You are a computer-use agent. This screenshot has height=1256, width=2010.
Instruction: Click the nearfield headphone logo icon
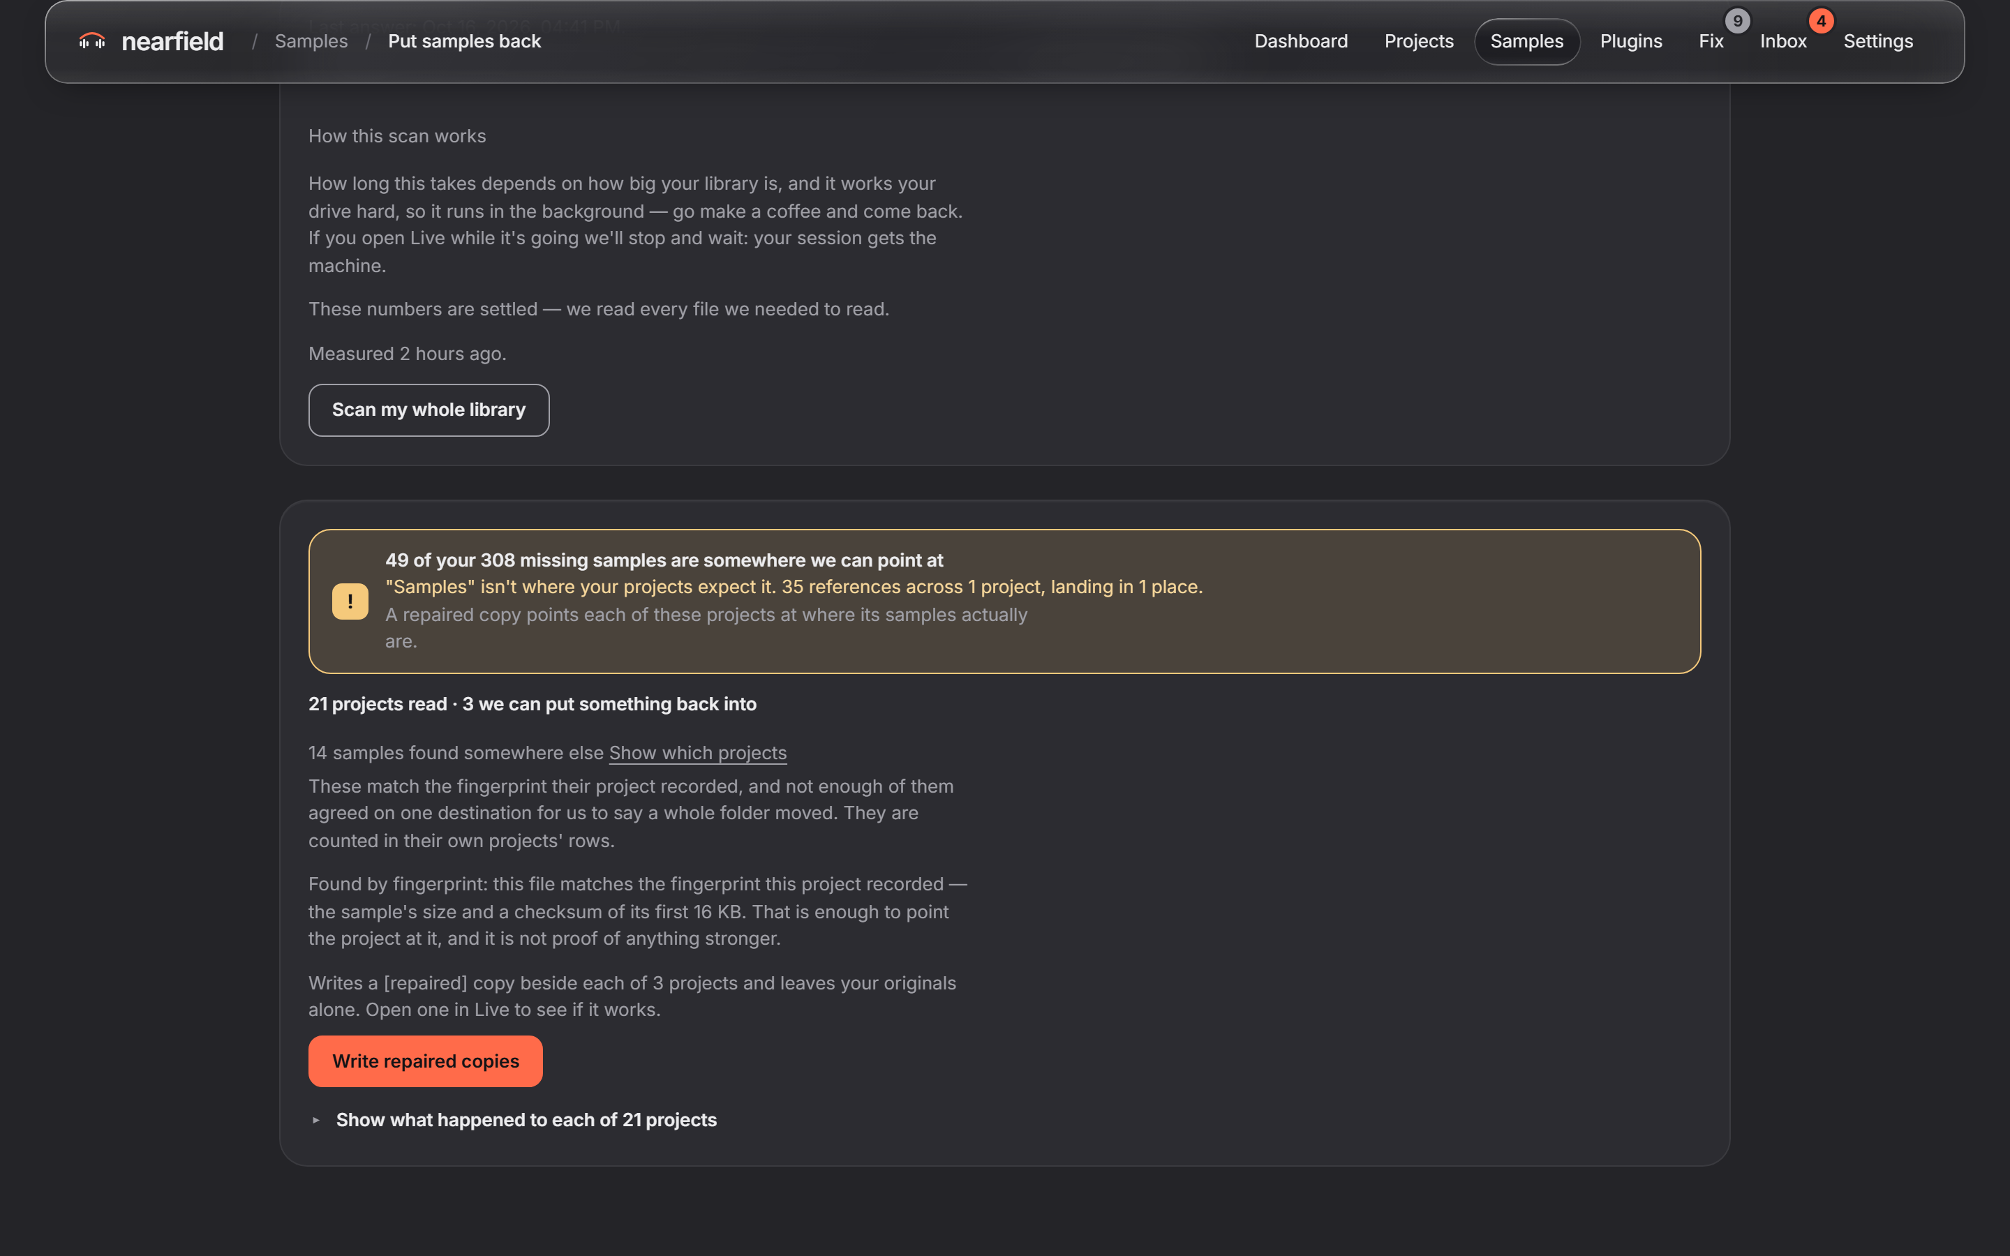(x=92, y=40)
